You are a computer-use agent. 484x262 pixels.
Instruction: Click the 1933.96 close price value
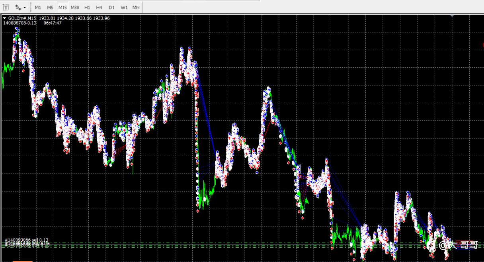[x=101, y=18]
